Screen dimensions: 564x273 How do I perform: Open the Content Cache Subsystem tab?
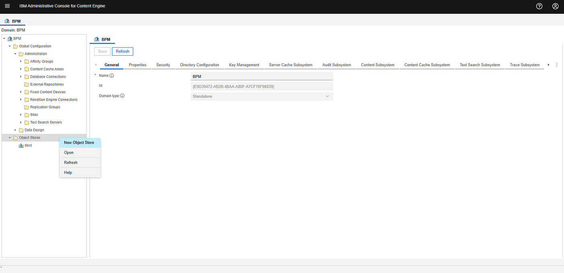point(427,65)
